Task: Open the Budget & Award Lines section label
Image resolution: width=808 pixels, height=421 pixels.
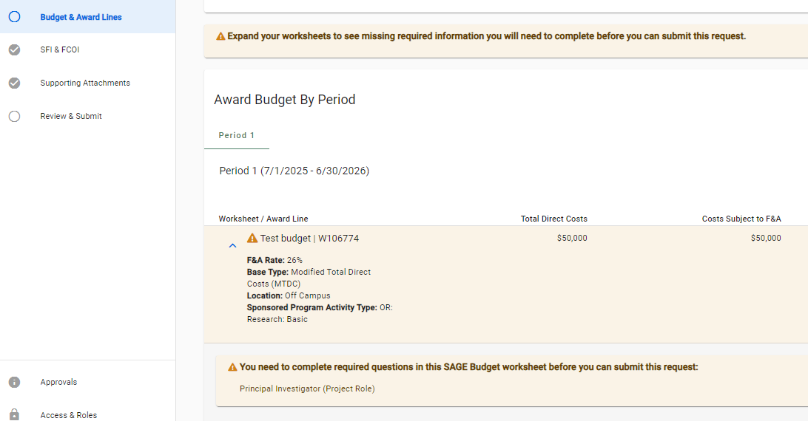Action: [x=81, y=17]
